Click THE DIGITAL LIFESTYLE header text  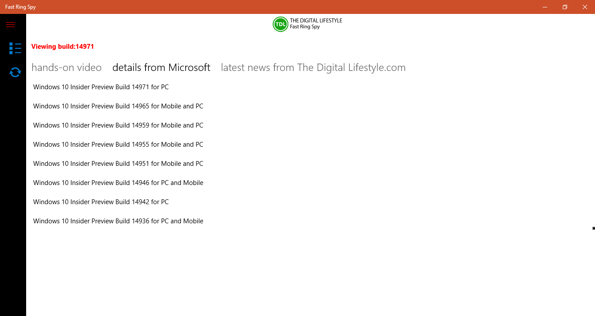(x=316, y=20)
